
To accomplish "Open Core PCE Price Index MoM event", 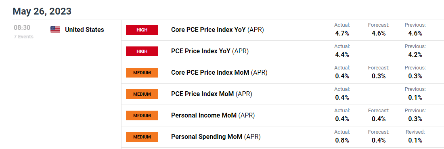I will point(219,73).
